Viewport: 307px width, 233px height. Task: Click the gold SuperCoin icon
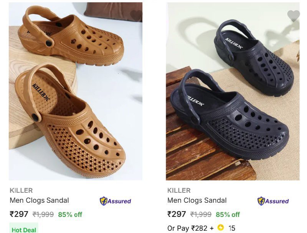click(x=220, y=228)
